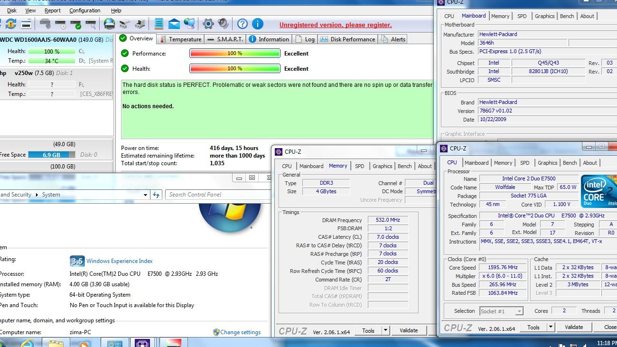Open the Help menu in Hard Disk Sentinel
Viewport: 617px width, 347px height.
(116, 10)
